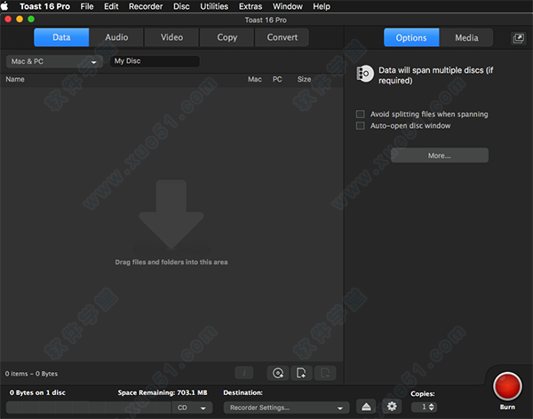
Task: Switch to the Audio tab
Action: coord(116,37)
